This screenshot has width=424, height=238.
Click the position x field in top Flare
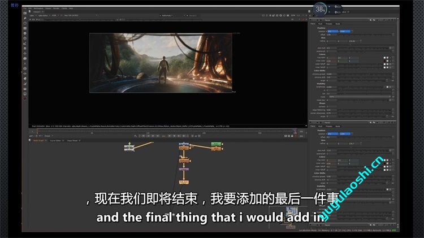332,31
